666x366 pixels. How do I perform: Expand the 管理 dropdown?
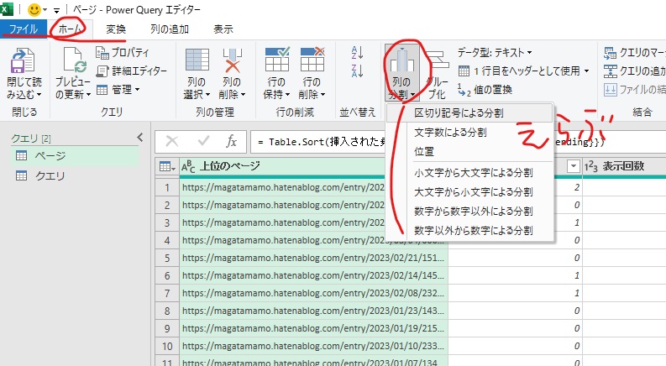pyautogui.click(x=118, y=89)
